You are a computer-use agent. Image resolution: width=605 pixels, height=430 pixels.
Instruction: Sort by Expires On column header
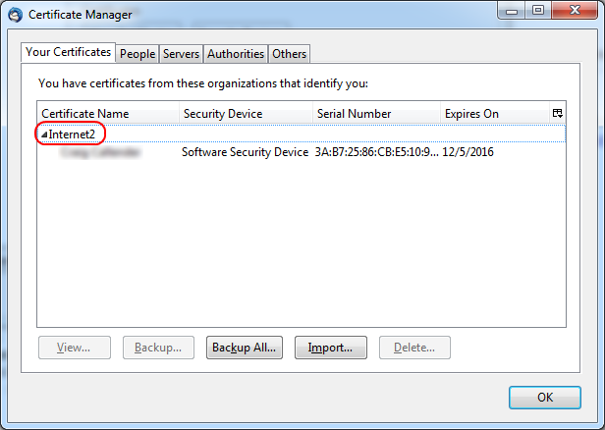point(491,114)
